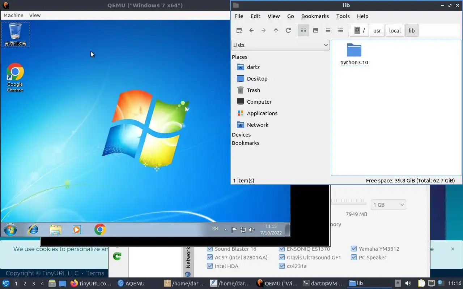This screenshot has height=289, width=463.
Task: Click the root / path button
Action: pyautogui.click(x=360, y=31)
